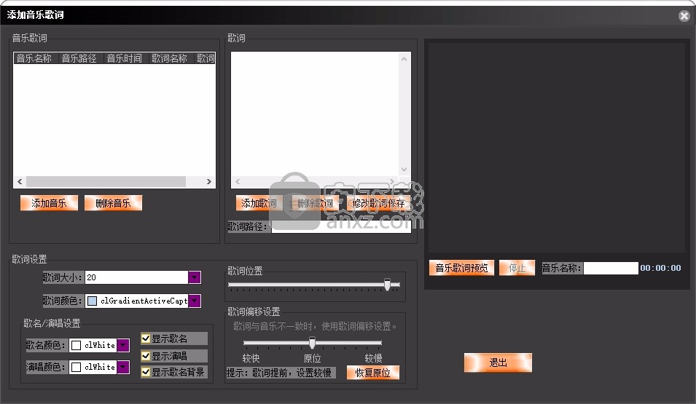Click the 00:00:00 time display
Screen dimensions: 696x404
click(660, 268)
